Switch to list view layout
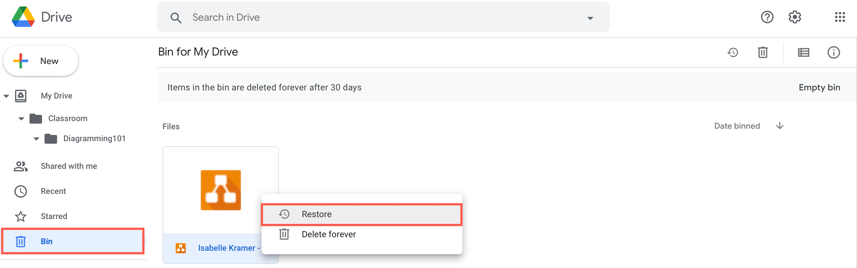857x268 pixels. tap(803, 52)
